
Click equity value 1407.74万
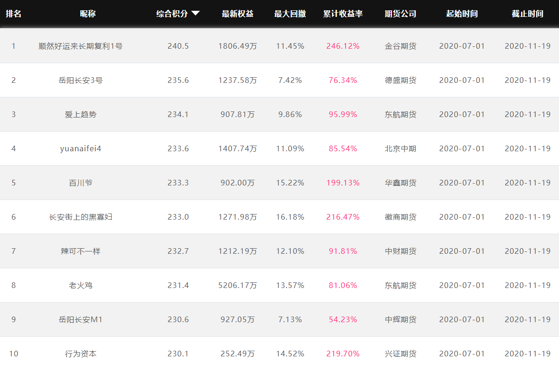click(x=237, y=148)
